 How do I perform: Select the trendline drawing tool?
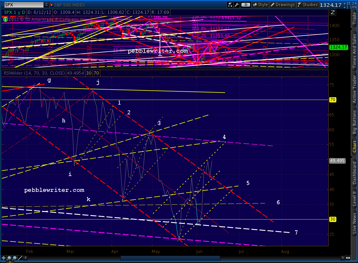click(21, 258)
